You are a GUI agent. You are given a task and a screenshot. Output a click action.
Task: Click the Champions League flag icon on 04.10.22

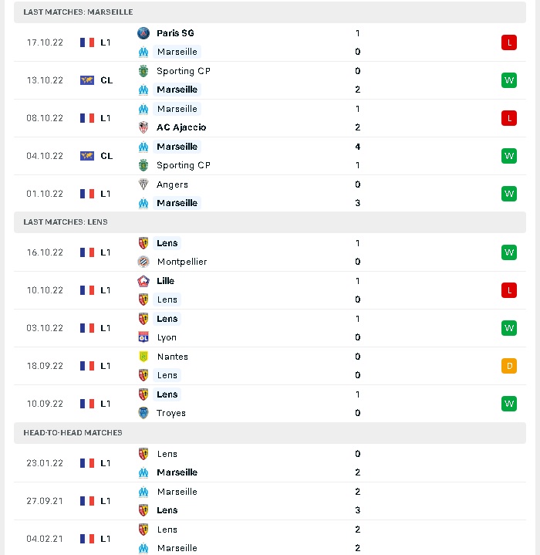pyautogui.click(x=87, y=156)
